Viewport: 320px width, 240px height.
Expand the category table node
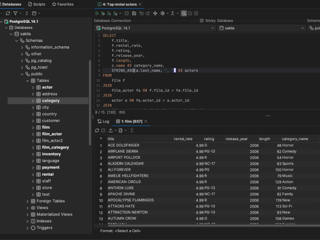(x=33, y=100)
